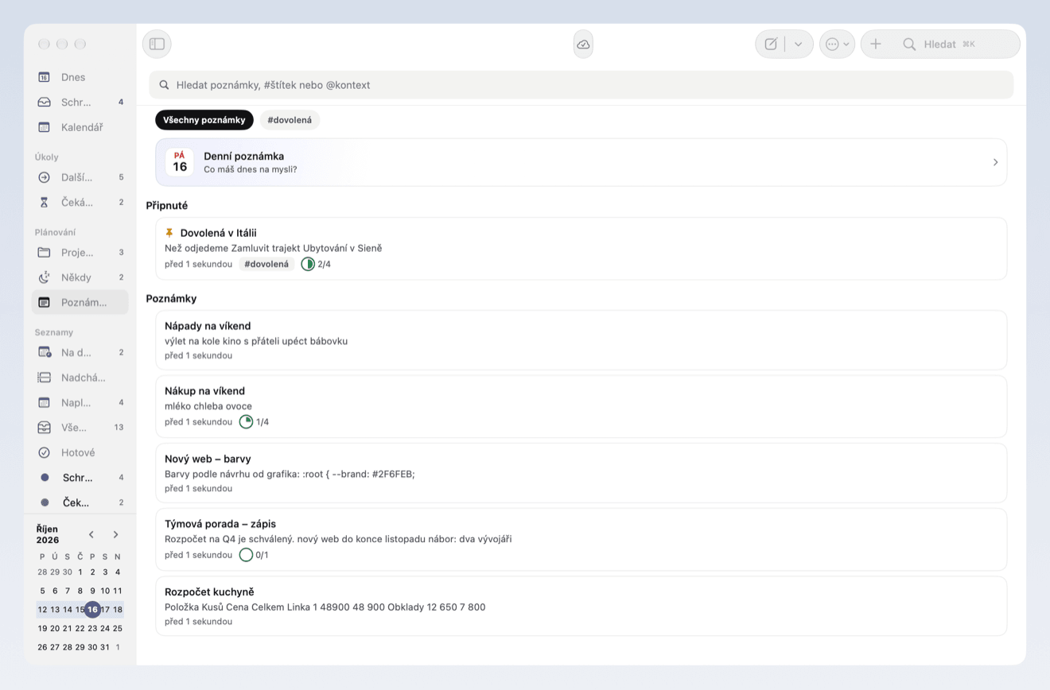Open the dropdown arrow beside the compose icon
Viewport: 1050px width, 690px height.
coord(799,44)
